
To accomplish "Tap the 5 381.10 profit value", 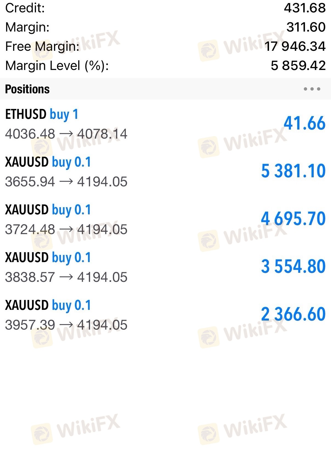I will coord(293,171).
